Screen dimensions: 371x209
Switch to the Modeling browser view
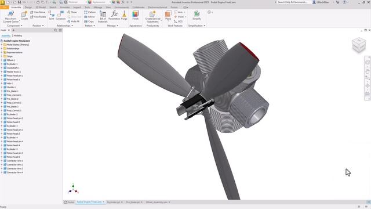18,35
